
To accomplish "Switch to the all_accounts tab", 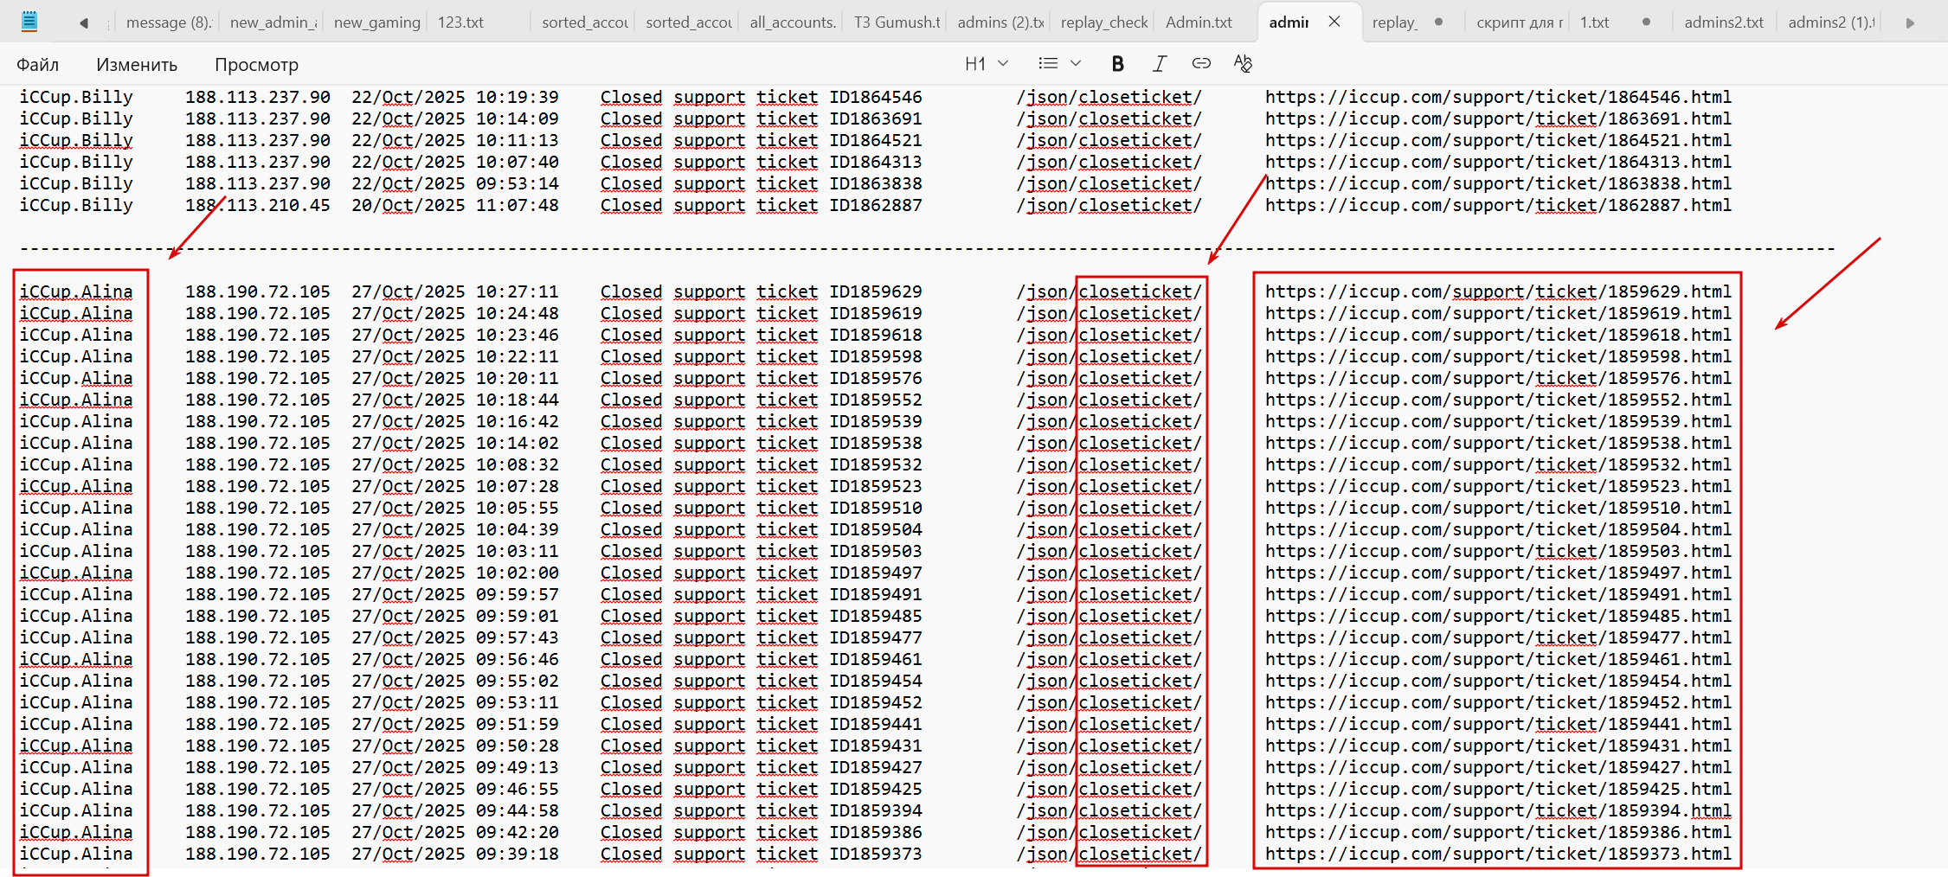I will [x=793, y=22].
